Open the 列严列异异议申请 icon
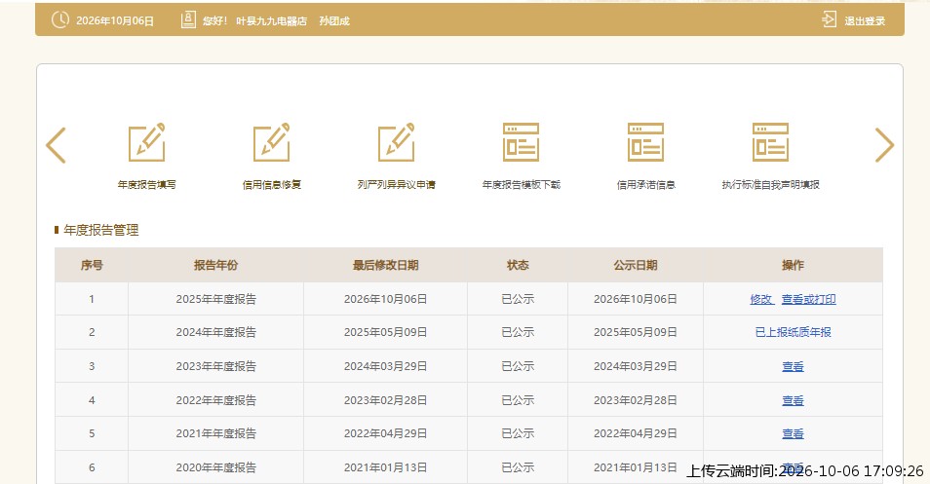 [396, 142]
